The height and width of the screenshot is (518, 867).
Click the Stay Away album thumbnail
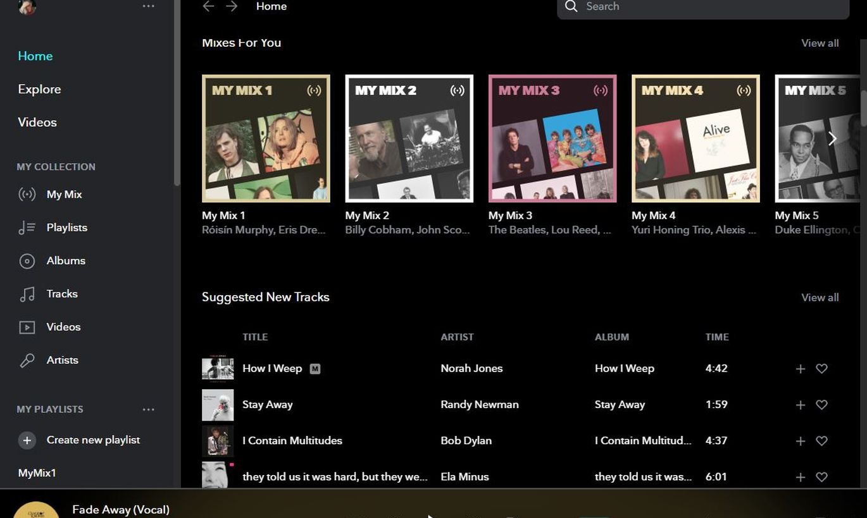pos(218,405)
